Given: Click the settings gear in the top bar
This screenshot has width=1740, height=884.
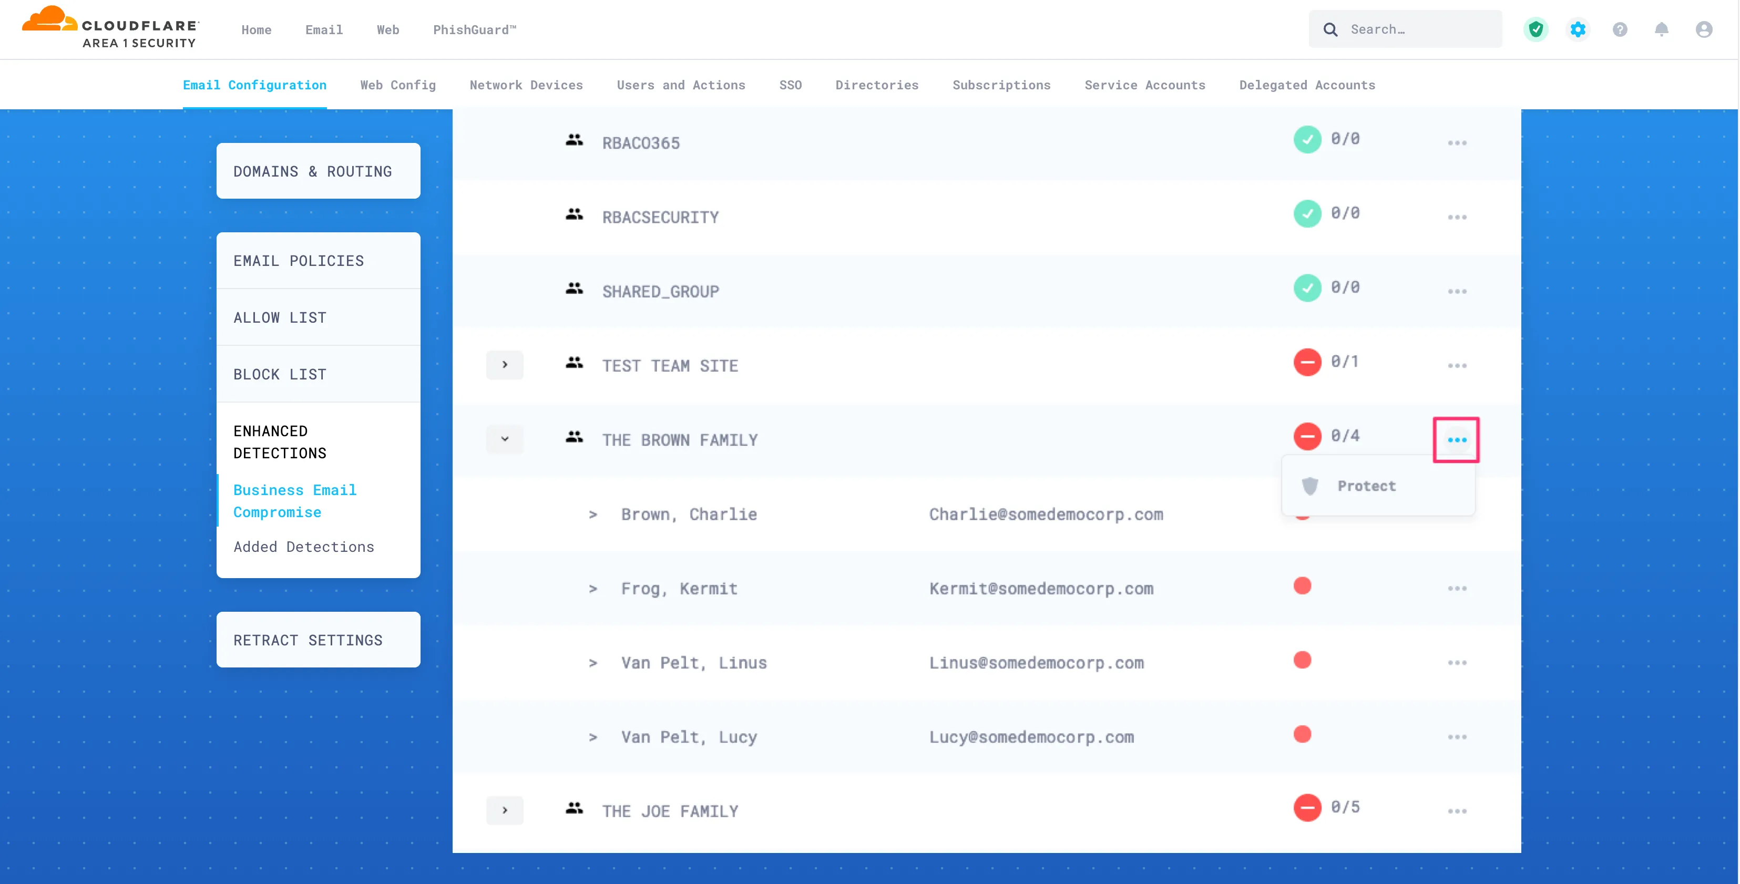Looking at the screenshot, I should (1578, 29).
